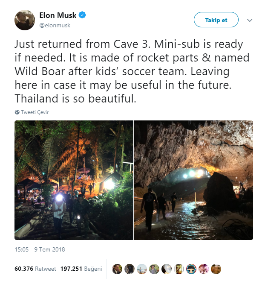Viewport: 265px width, 281px height.
Task: Open Elon Musk's profile picture
Action: (24, 20)
